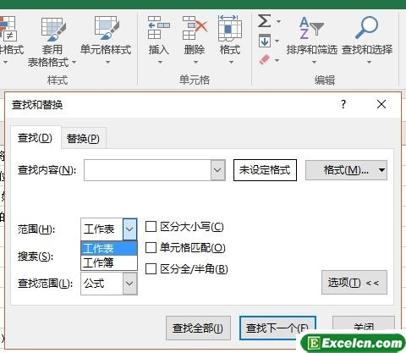Check Match entire cell contents (单元格匹配)

click(151, 248)
